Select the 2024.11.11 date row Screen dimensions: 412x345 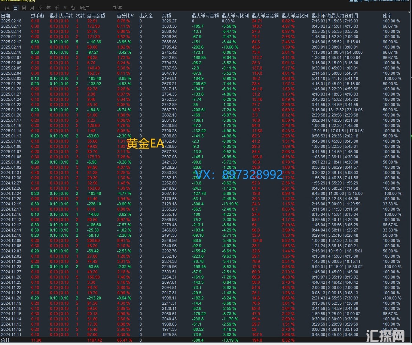11,335
